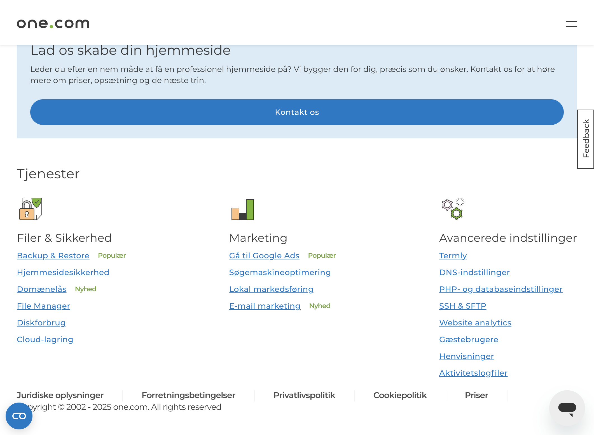Screen dimensions: 594x435
Task: Click the Filer & Sikkerhed padlock icon
Action: click(30, 209)
